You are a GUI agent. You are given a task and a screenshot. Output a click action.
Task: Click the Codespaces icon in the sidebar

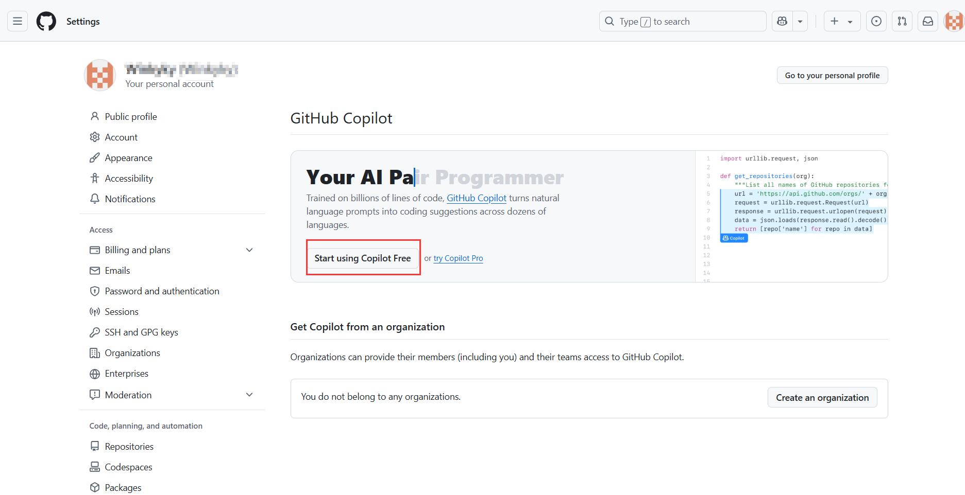click(x=95, y=467)
